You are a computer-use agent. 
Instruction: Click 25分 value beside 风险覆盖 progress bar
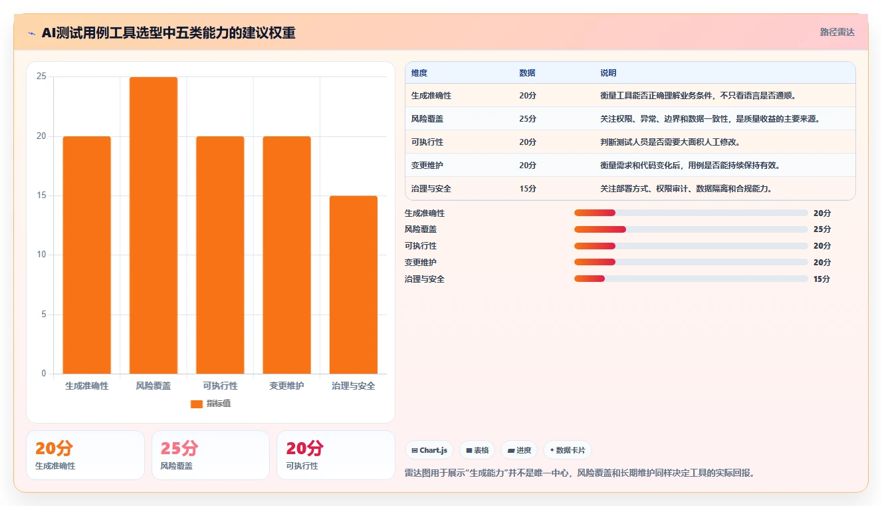(x=822, y=229)
